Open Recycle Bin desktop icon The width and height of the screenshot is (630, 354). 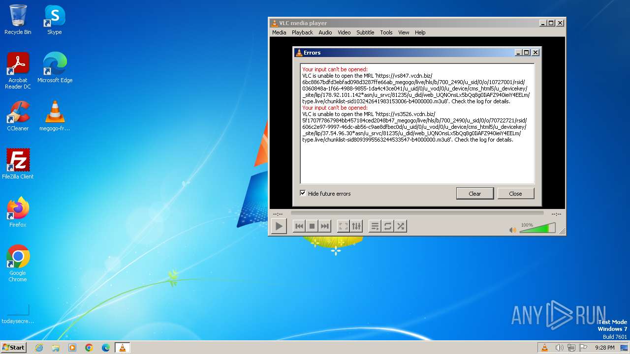click(18, 20)
